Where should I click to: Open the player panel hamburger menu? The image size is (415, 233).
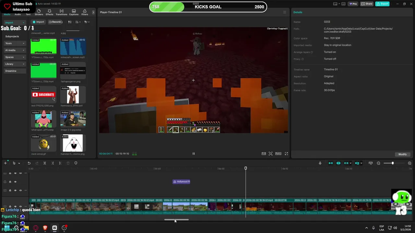(x=285, y=12)
